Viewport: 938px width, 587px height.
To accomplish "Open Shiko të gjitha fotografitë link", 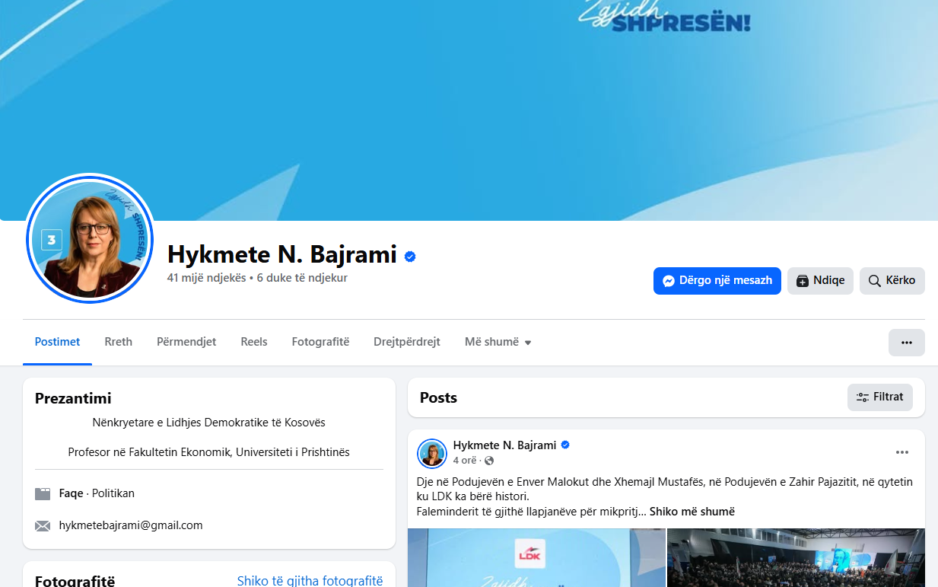I will 310,581.
